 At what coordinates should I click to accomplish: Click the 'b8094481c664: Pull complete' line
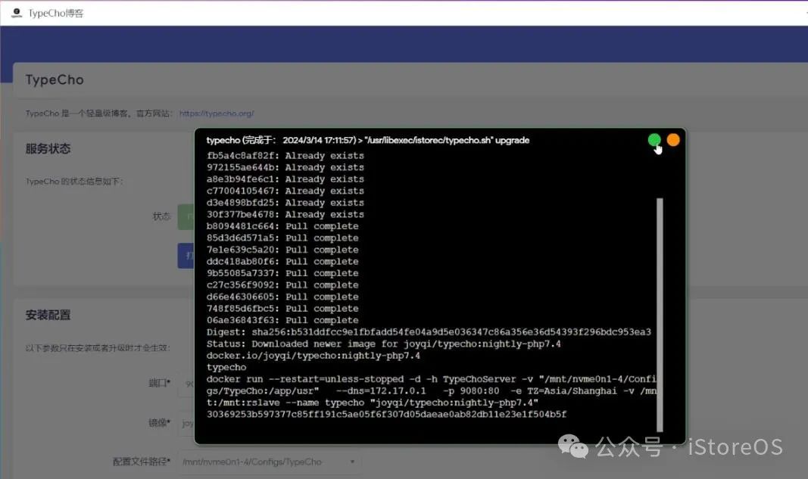point(282,226)
